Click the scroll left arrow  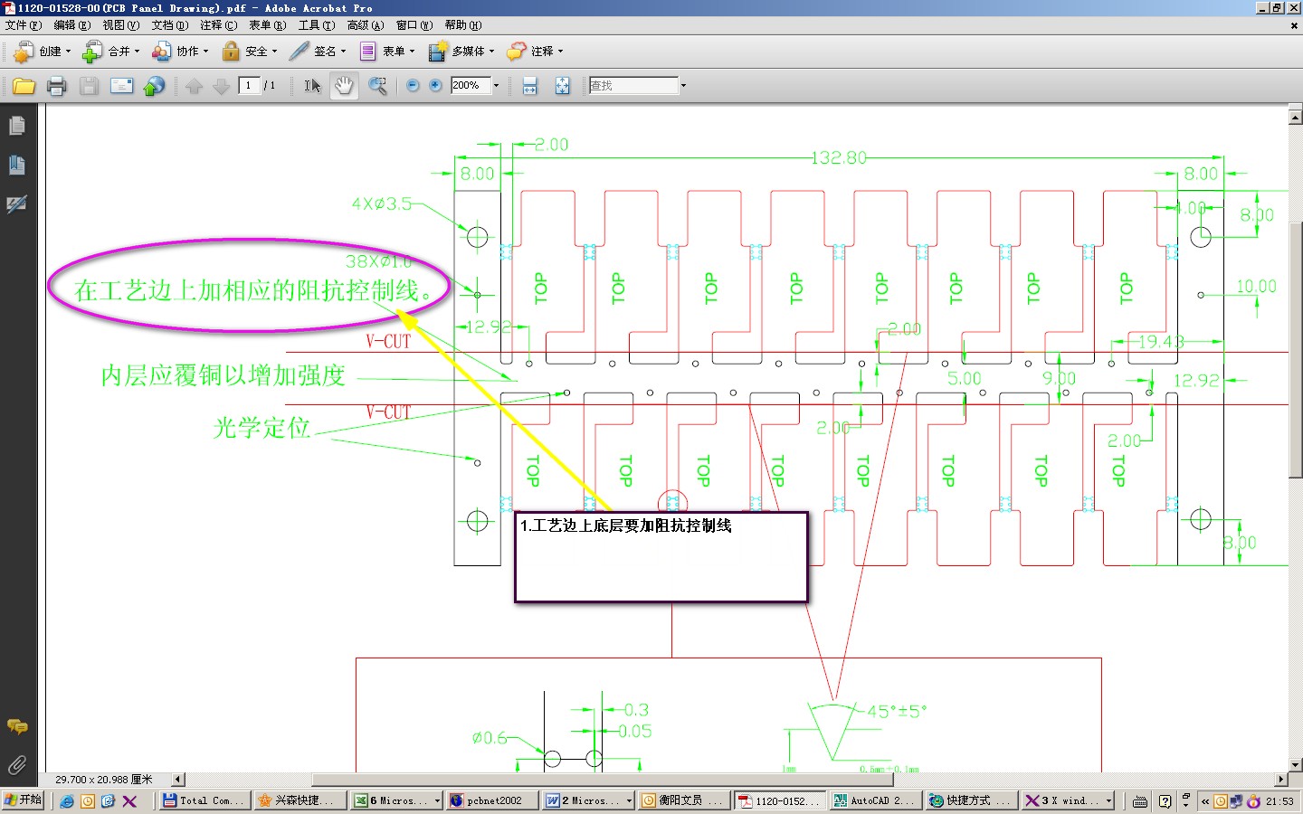pyautogui.click(x=178, y=779)
